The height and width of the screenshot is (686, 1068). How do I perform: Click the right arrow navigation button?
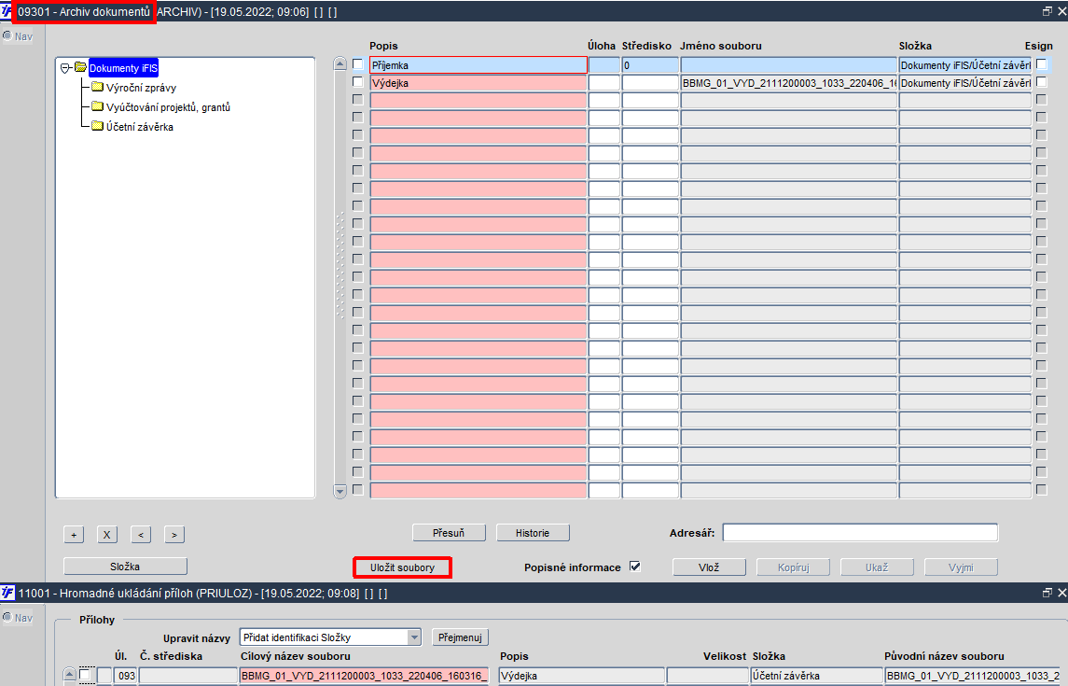[174, 535]
